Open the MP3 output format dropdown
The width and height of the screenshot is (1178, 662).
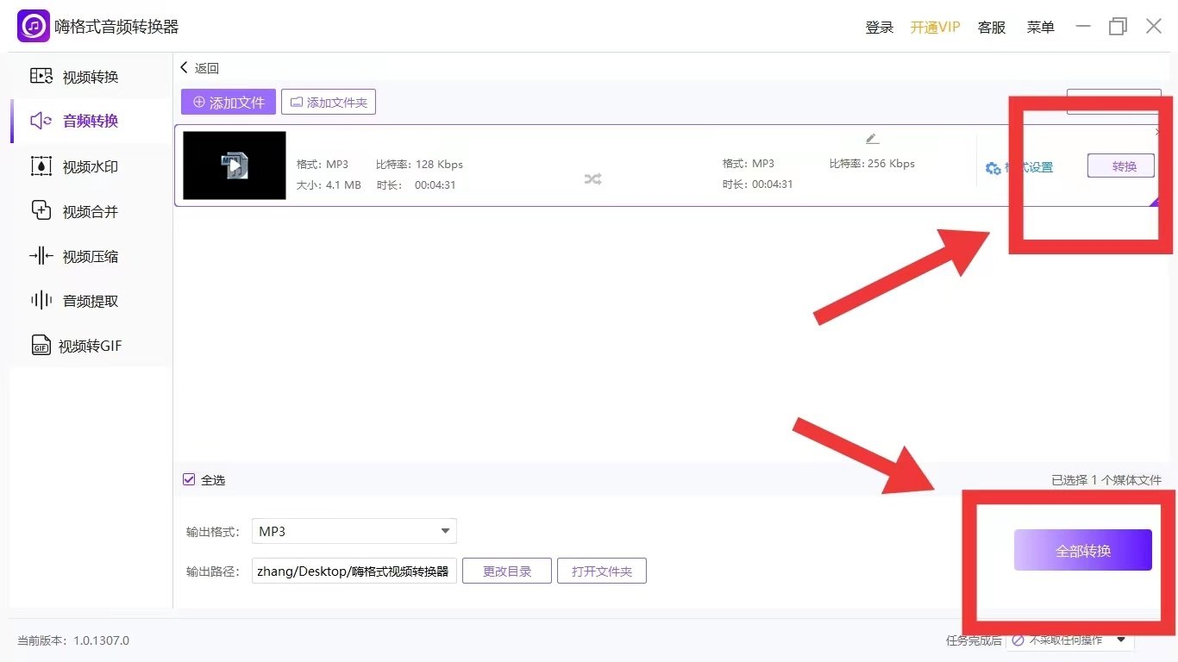[354, 531]
